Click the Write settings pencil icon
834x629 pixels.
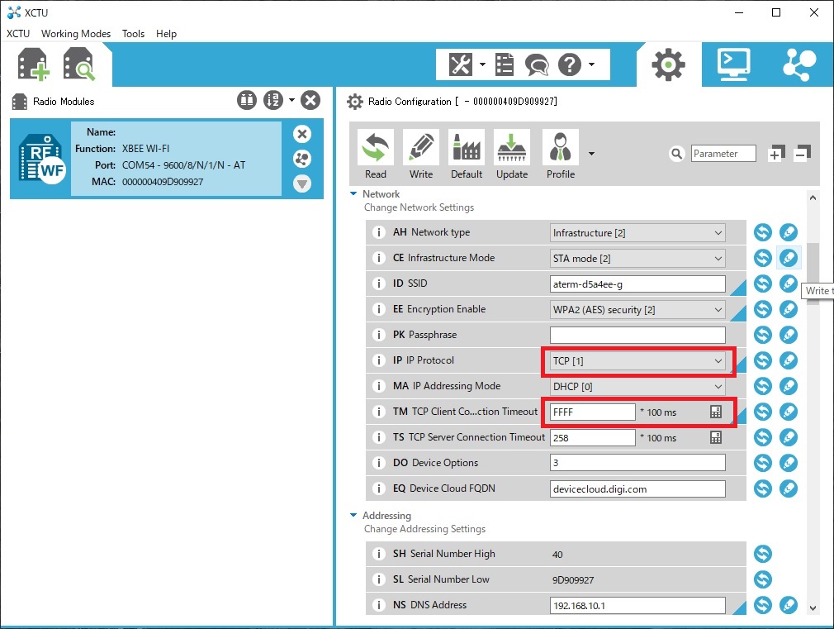point(420,154)
